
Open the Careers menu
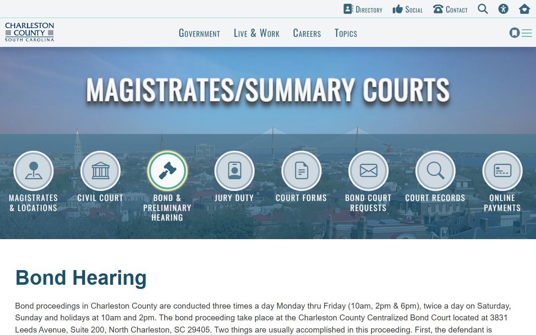click(307, 33)
